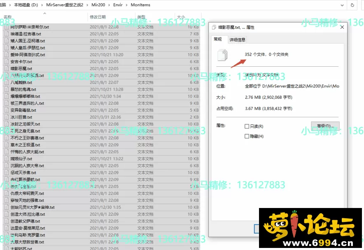Navigate to Envir breadcrumb folder
Screen dimensions: 364x250
click(x=118, y=5)
